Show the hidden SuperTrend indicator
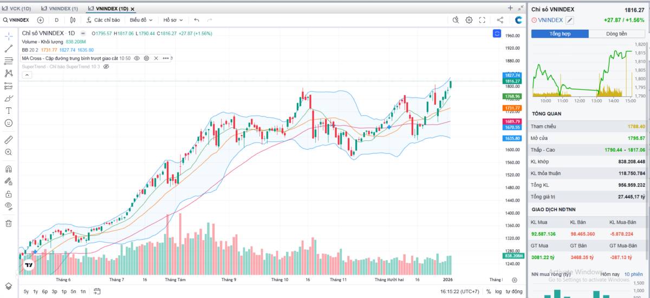The width and height of the screenshot is (650, 298). pyautogui.click(x=106, y=66)
